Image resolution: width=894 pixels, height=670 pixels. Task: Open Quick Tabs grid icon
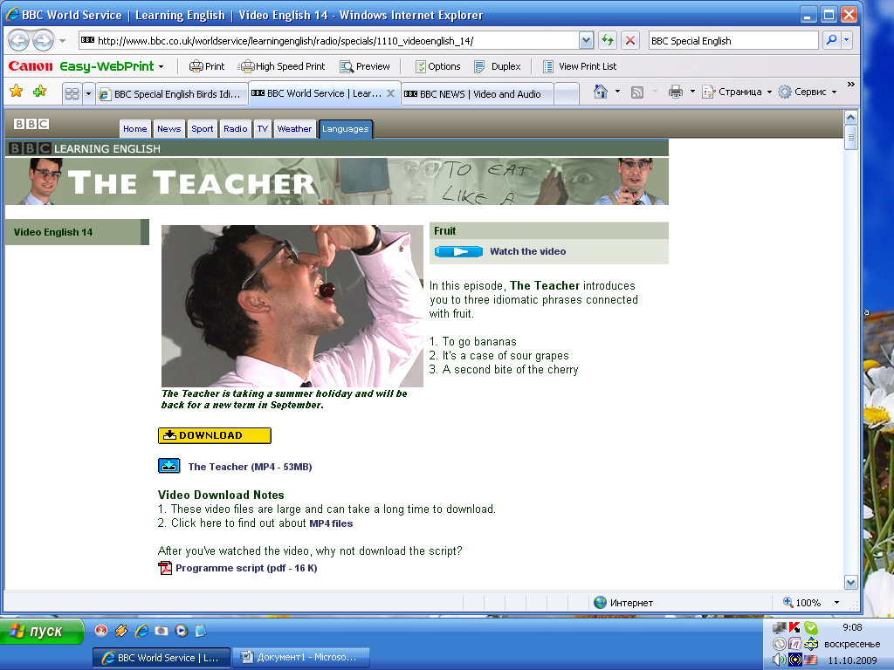72,93
